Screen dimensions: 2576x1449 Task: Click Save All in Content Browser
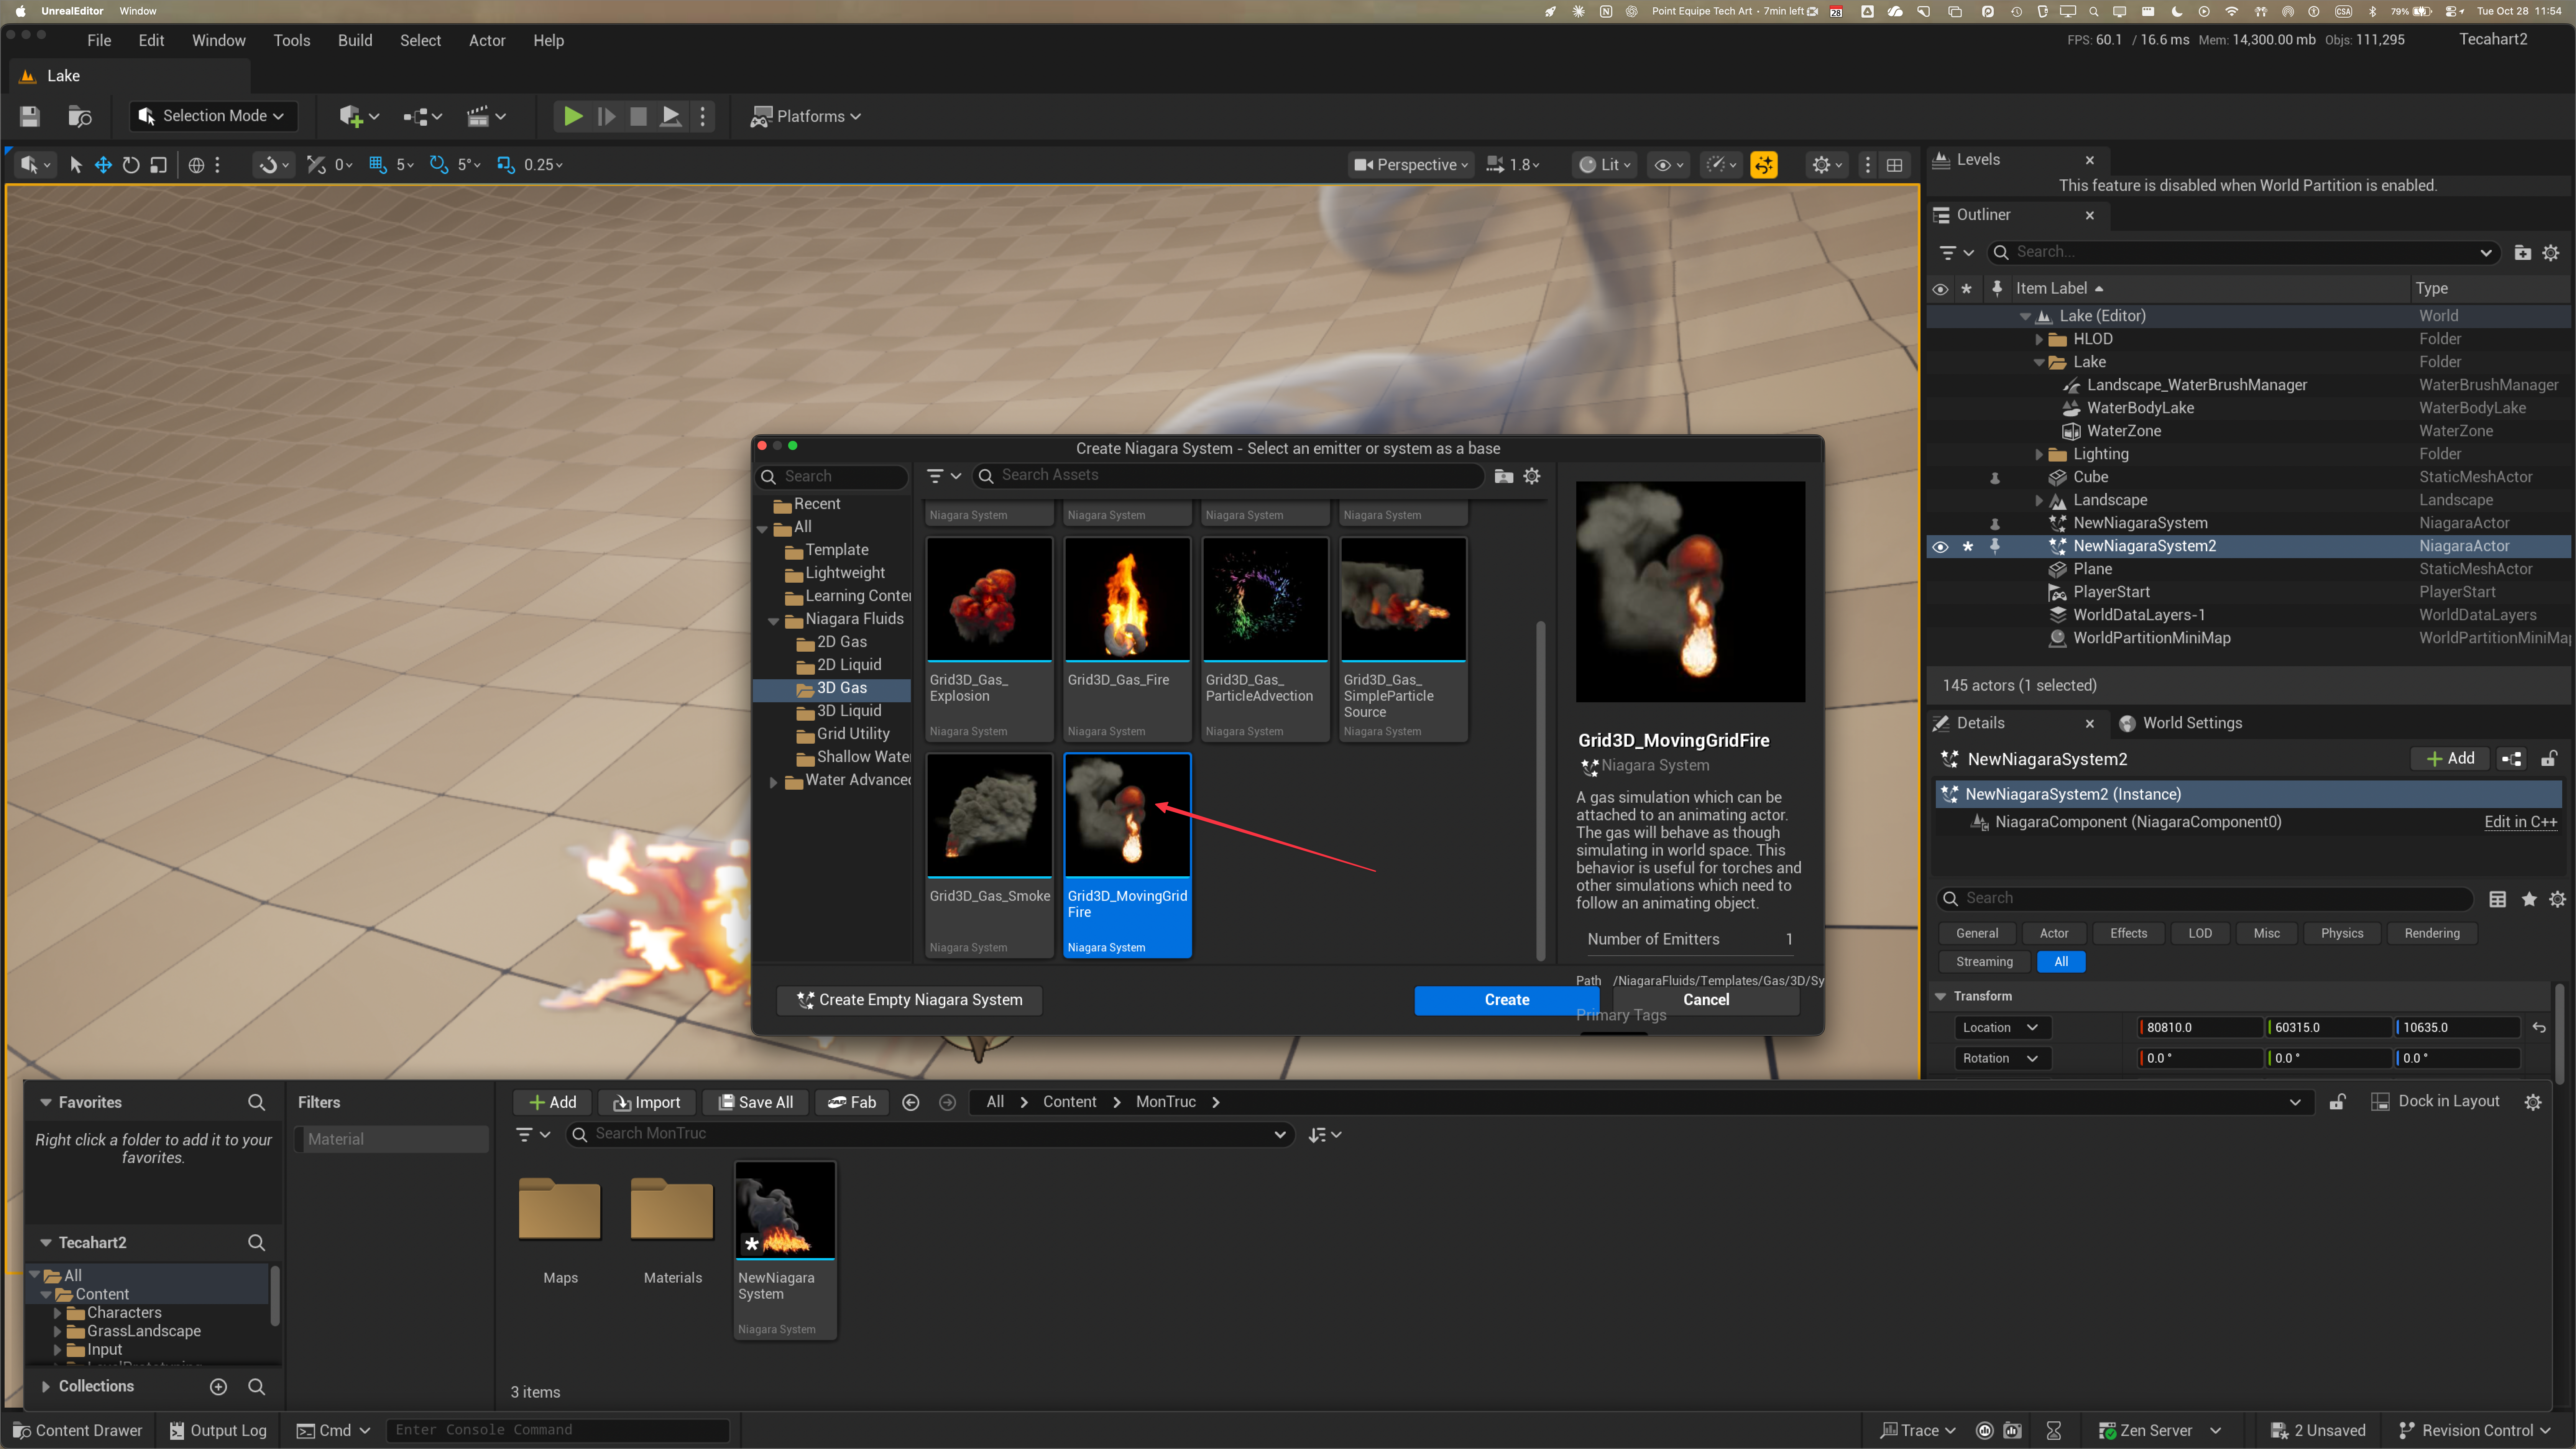756,1102
